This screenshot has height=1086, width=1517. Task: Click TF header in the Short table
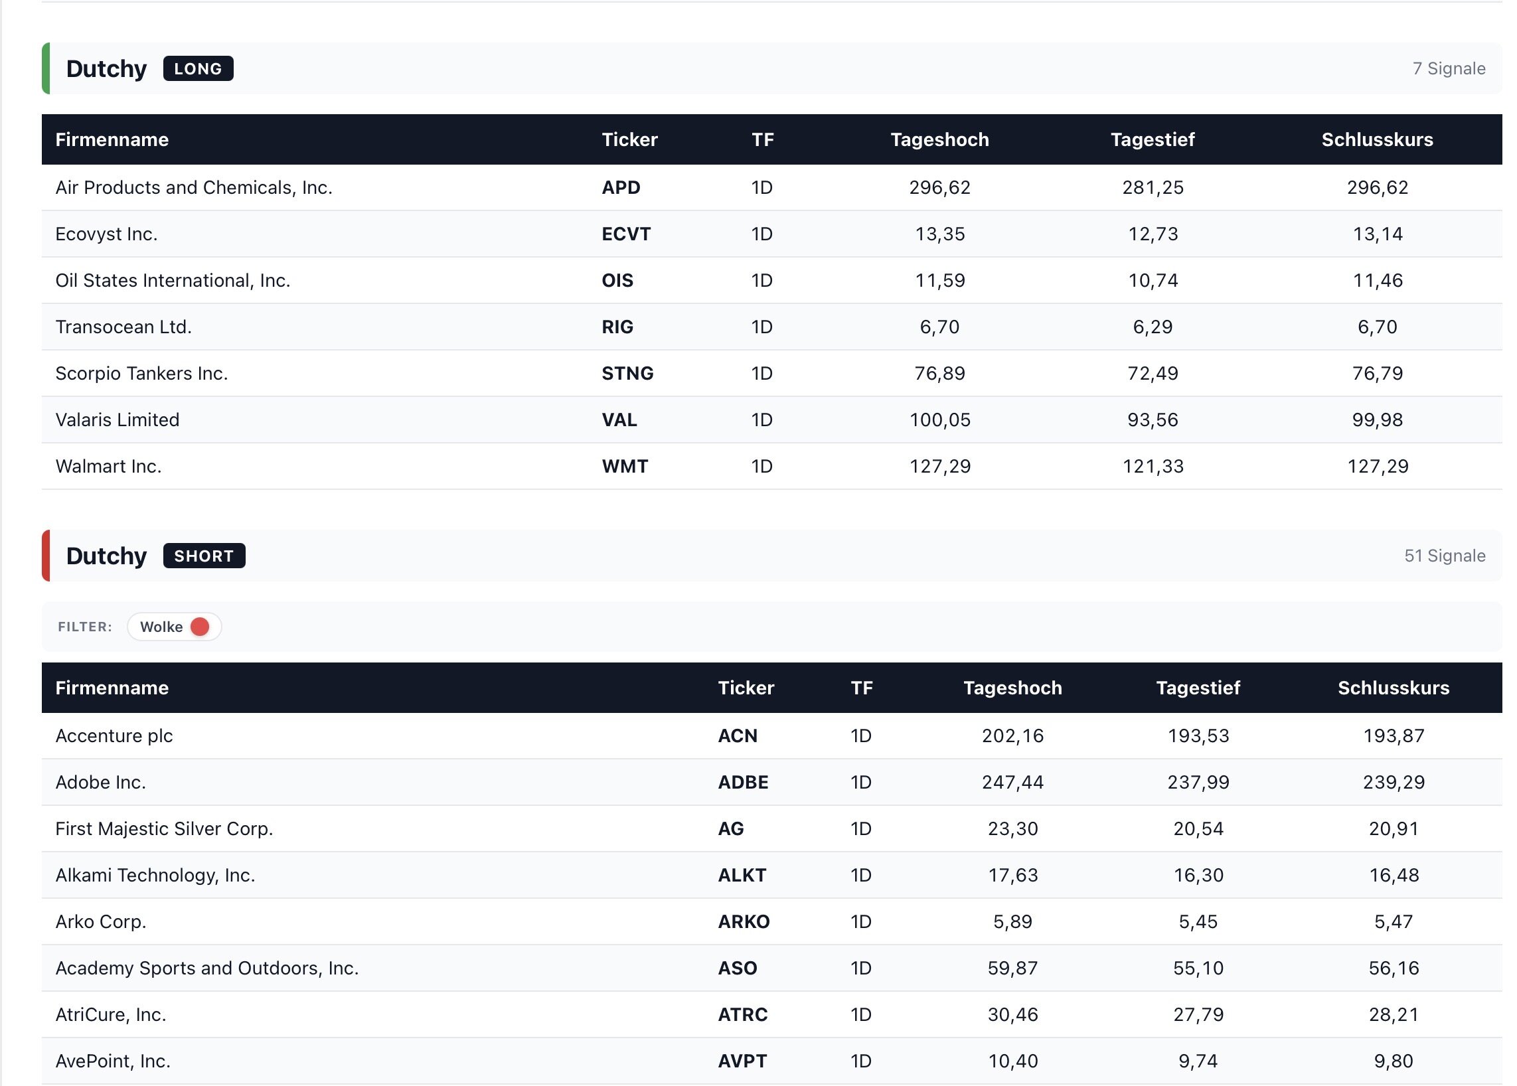tap(861, 688)
